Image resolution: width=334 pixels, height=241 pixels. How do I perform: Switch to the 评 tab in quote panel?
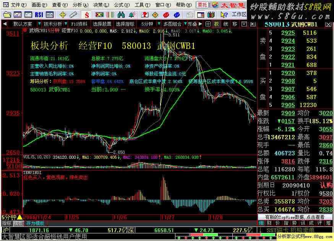tap(320, 223)
